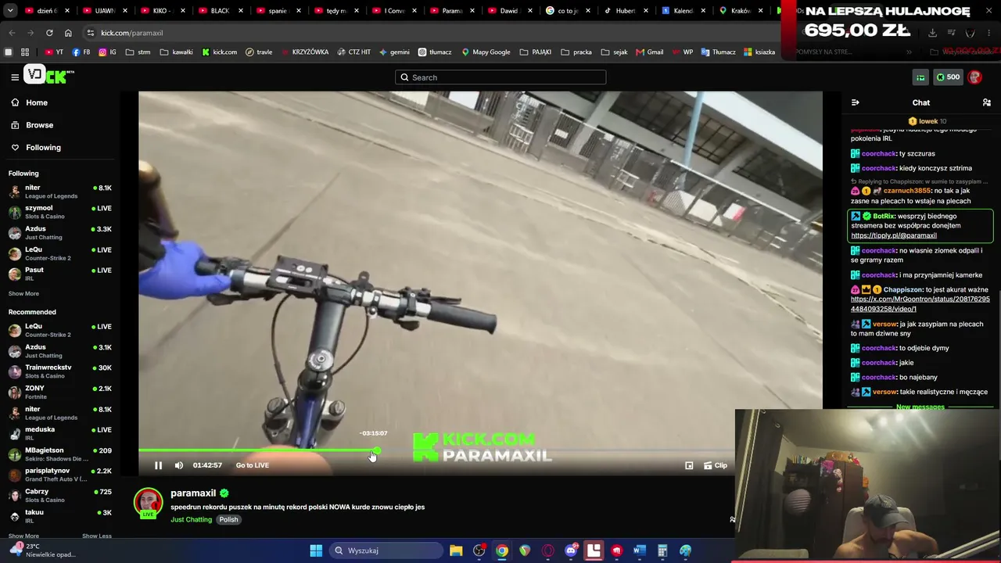Screen dimensions: 1001x563
Task: Open the 500 points balance button
Action: [948, 77]
